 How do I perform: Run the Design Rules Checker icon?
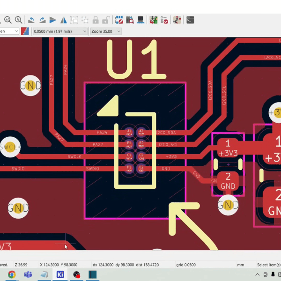coord(164,20)
